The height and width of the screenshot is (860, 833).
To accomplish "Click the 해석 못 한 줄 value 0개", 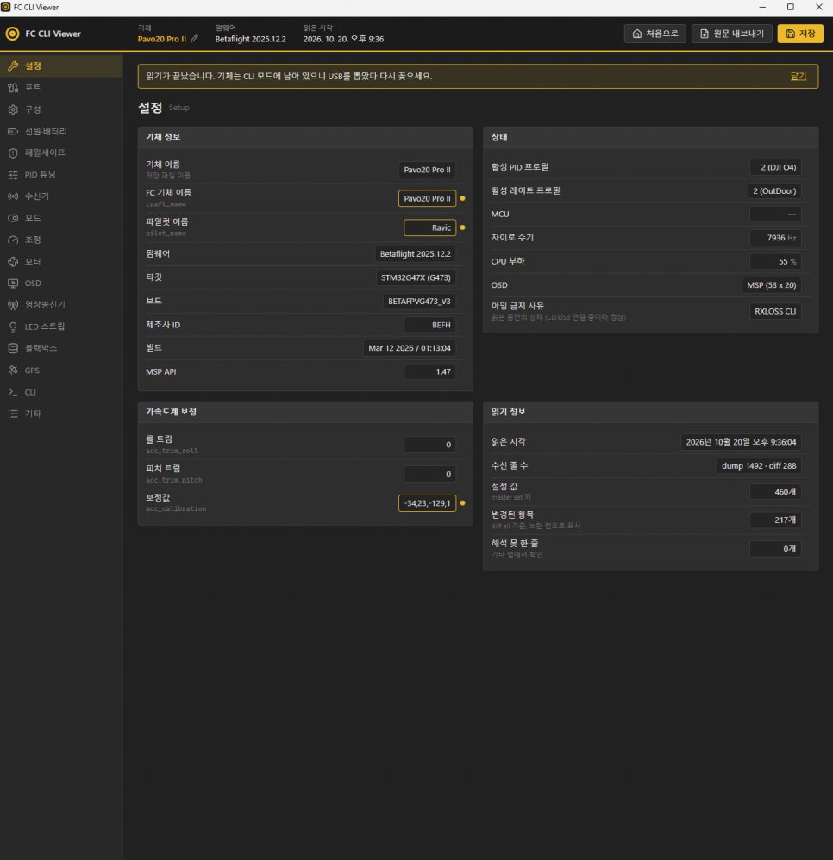I will (x=775, y=548).
